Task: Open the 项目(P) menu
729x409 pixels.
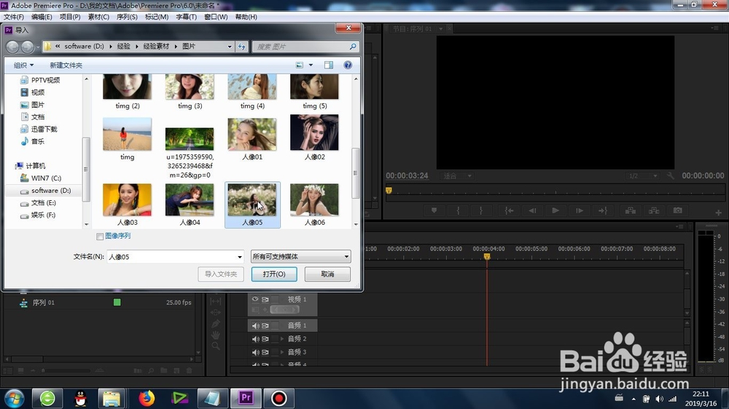Action: tap(70, 17)
